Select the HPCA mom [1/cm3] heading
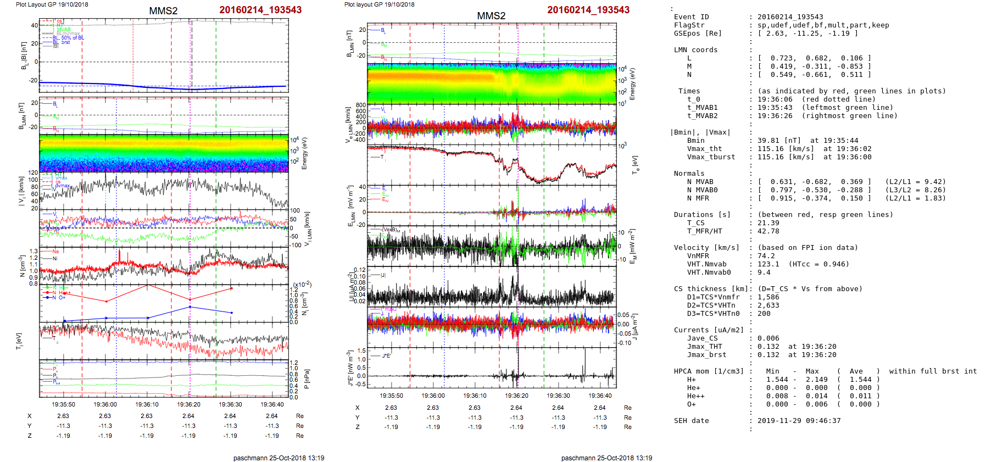Image resolution: width=991 pixels, height=462 pixels. [709, 371]
